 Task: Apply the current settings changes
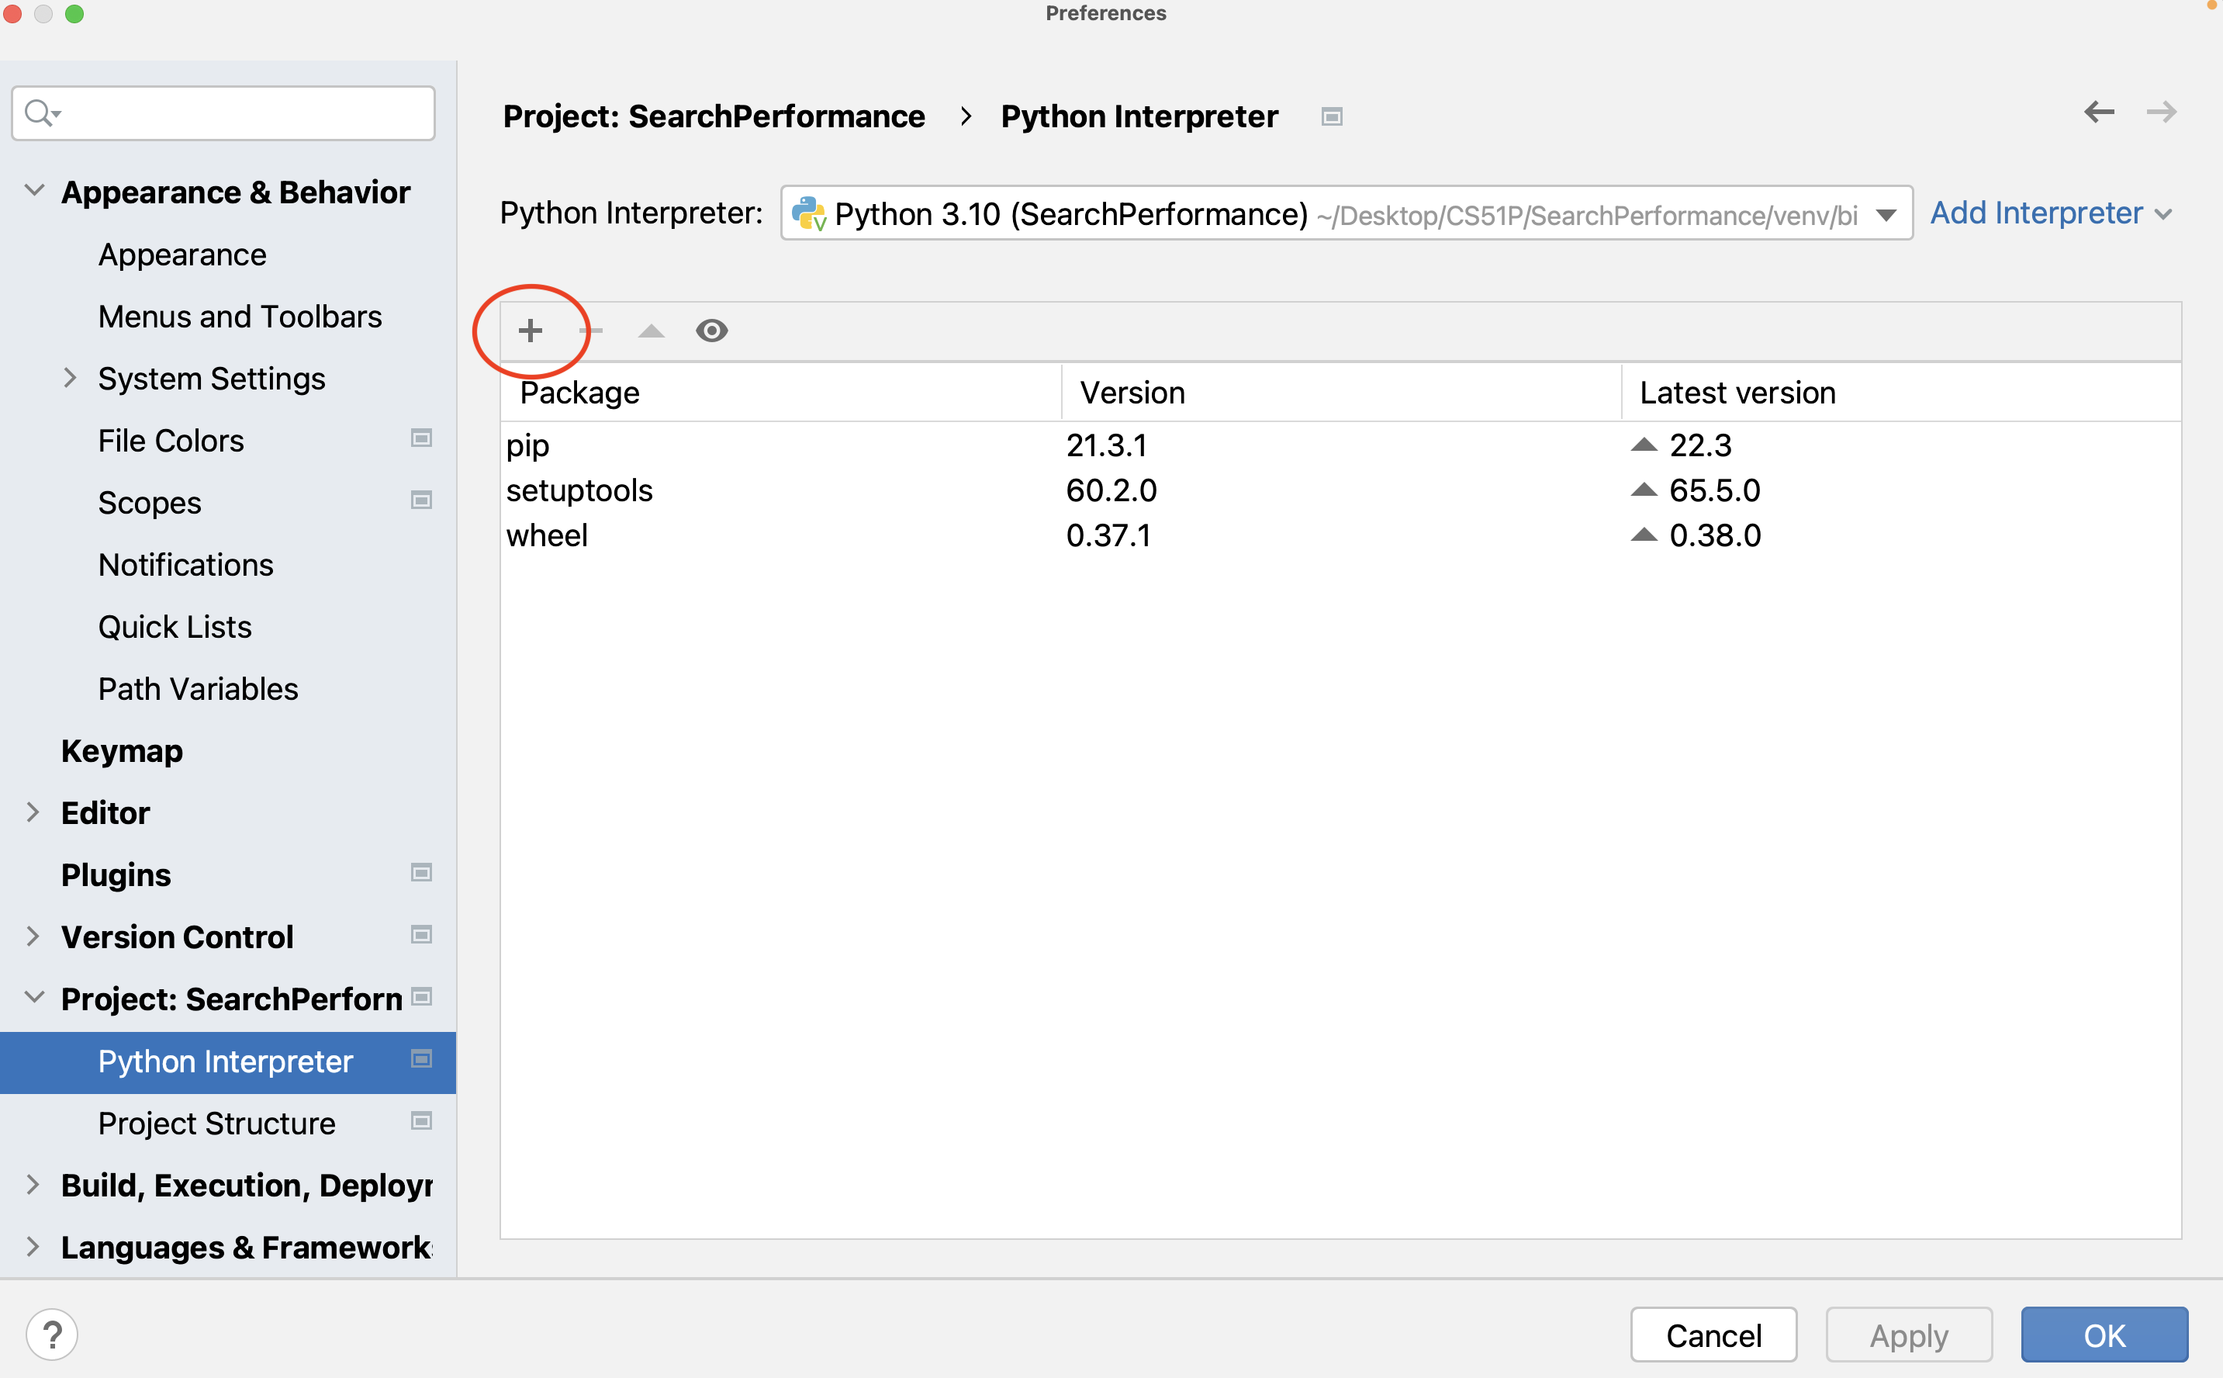tap(1908, 1335)
